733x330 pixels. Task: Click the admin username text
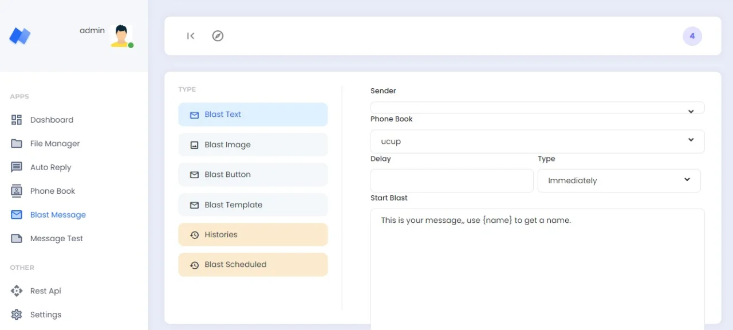[x=92, y=30]
